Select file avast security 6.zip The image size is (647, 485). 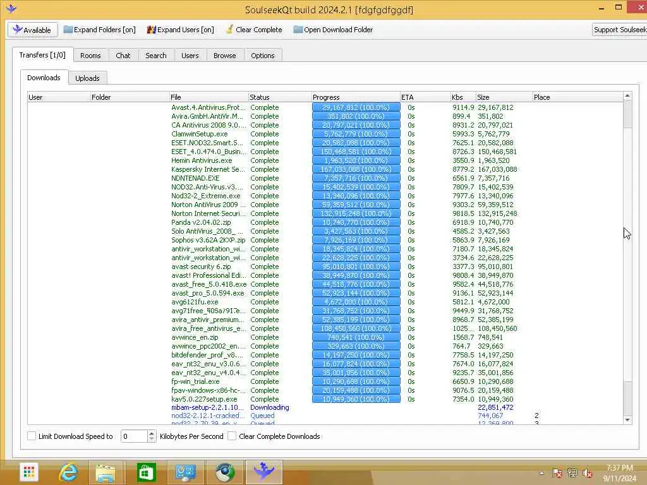(201, 266)
